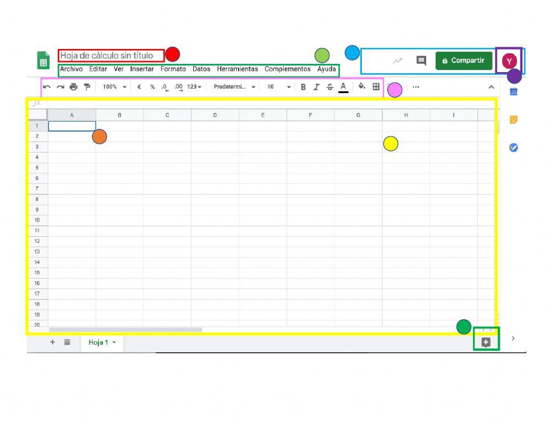This screenshot has width=550, height=425.
Task: Open the zoom level 100% dropdown
Action: point(114,86)
